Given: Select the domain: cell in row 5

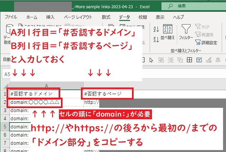Looking at the screenshot, I should coord(20,127).
